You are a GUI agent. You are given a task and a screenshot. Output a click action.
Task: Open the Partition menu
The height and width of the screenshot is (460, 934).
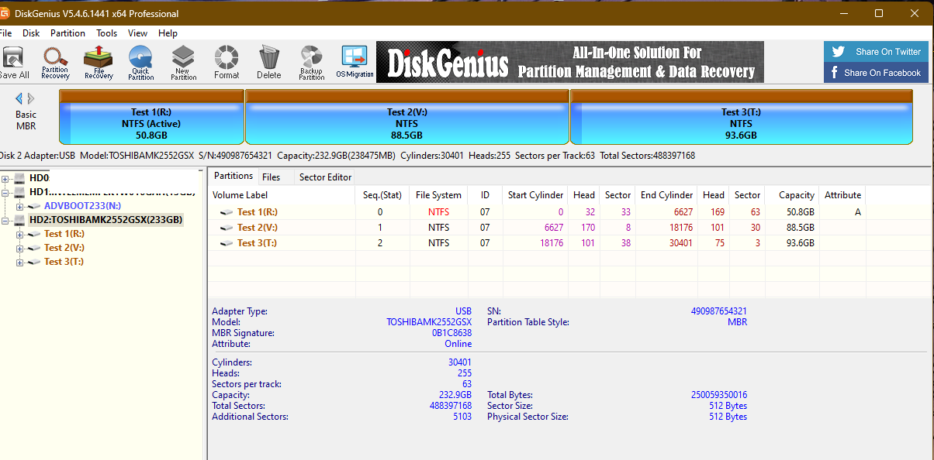[x=68, y=33]
